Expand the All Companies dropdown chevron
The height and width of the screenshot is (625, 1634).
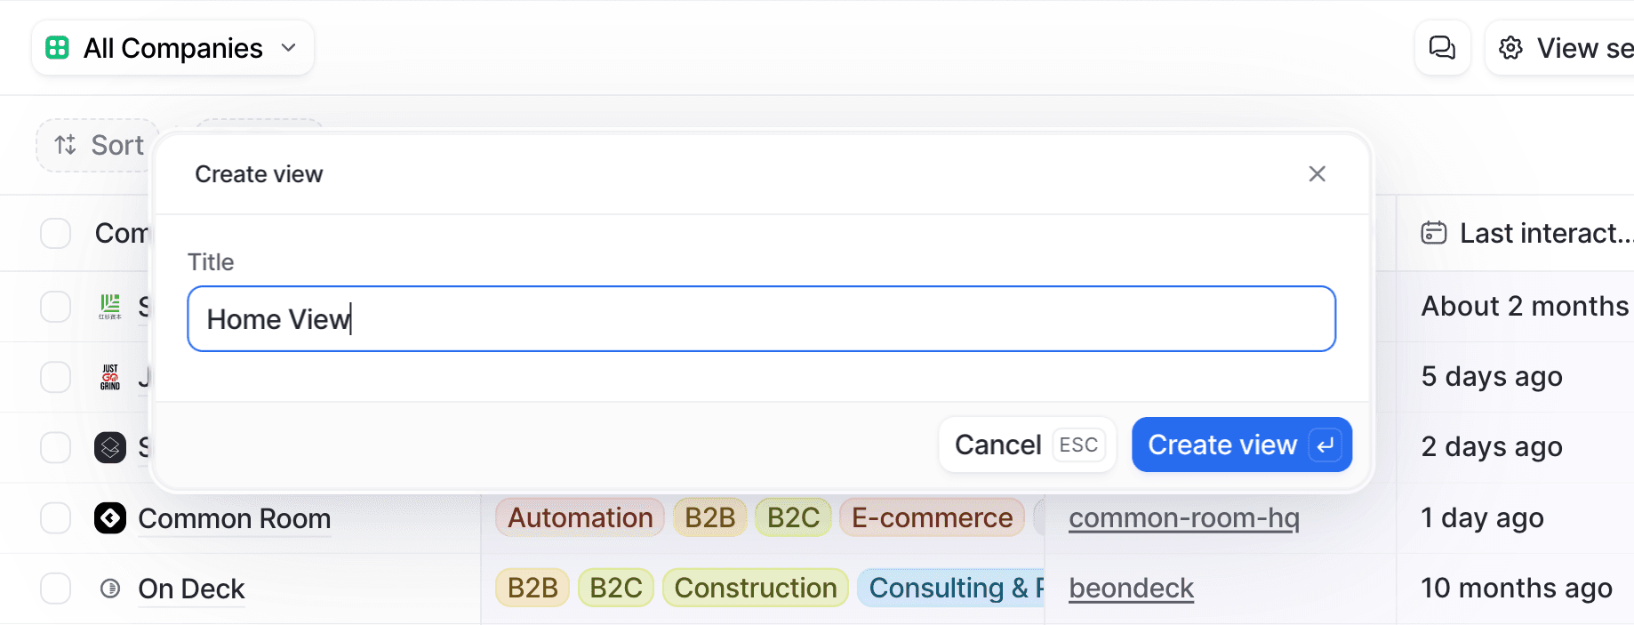pyautogui.click(x=289, y=48)
